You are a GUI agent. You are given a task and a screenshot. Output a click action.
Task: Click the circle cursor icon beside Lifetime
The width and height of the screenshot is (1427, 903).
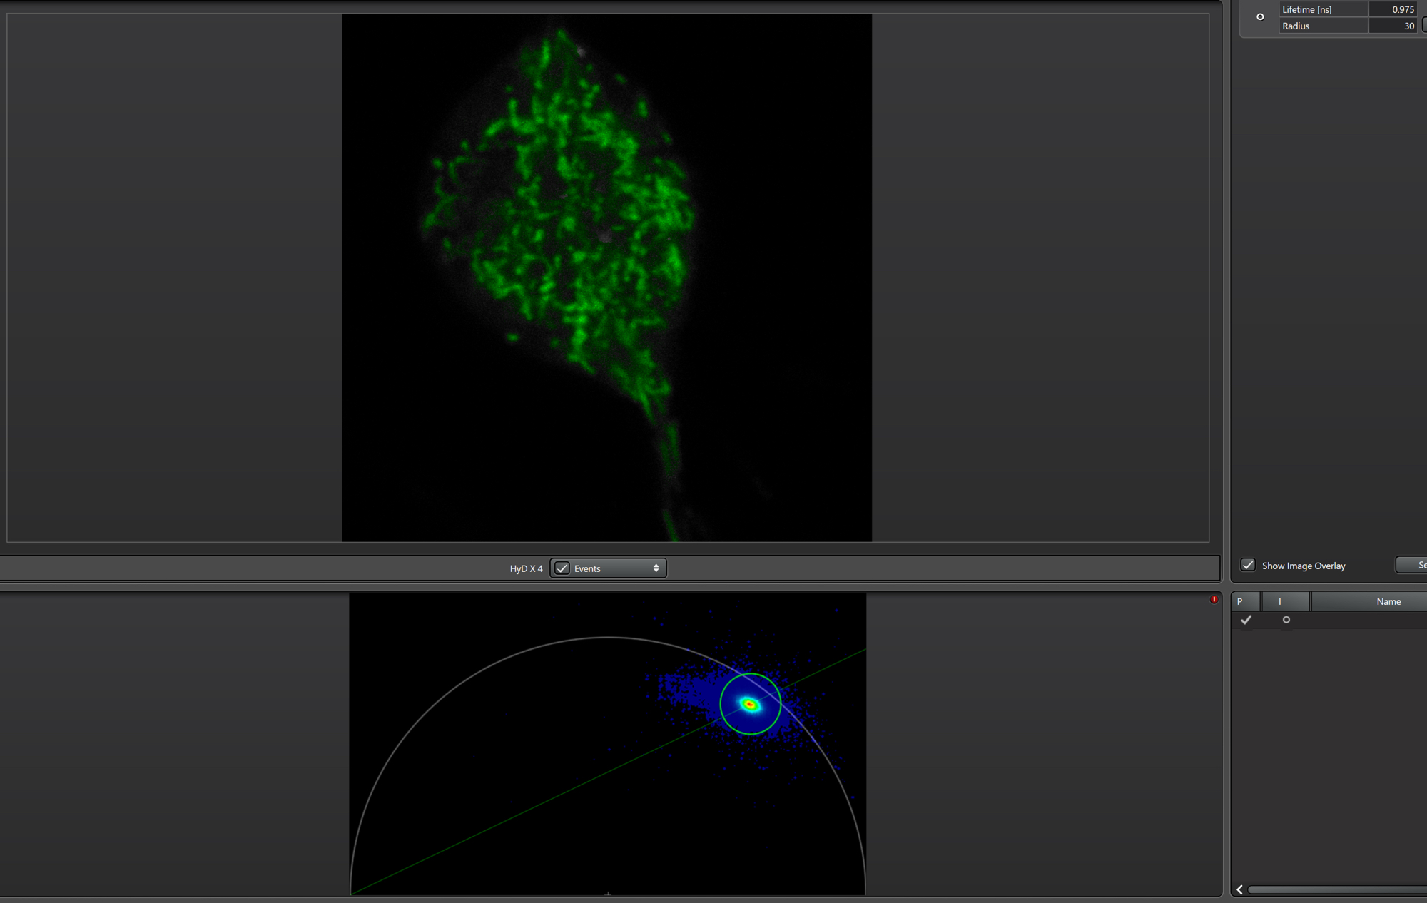coord(1260,16)
